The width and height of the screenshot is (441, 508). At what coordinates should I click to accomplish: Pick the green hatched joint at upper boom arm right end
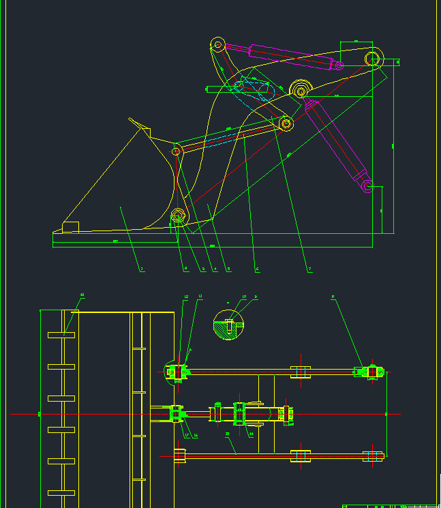tap(369, 372)
